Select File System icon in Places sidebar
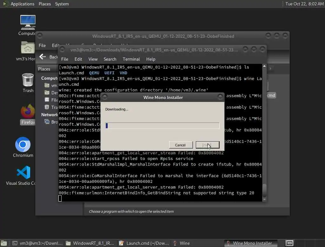This screenshot has width=325, height=247. coord(47,100)
